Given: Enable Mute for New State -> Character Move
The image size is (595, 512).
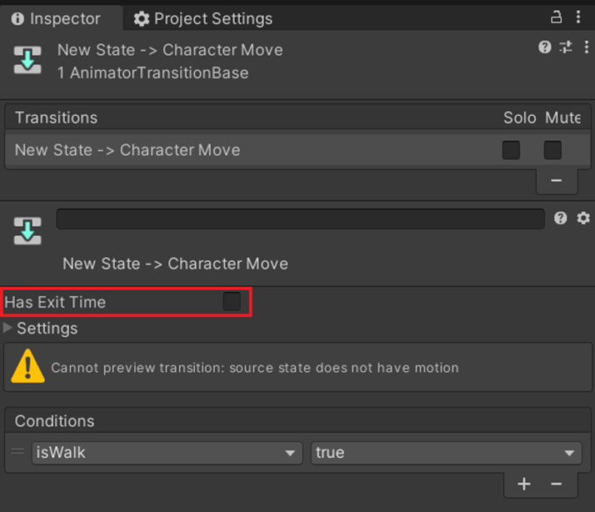Looking at the screenshot, I should click(x=552, y=150).
